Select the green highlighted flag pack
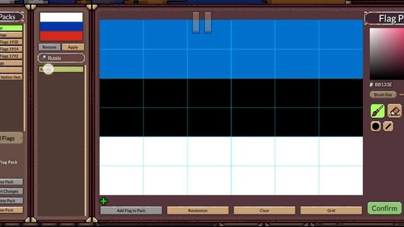Screen dimensions: 404x227 [11, 28]
